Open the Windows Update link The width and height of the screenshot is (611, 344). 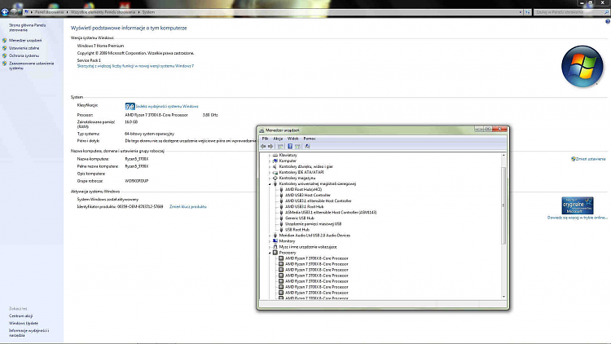point(24,324)
